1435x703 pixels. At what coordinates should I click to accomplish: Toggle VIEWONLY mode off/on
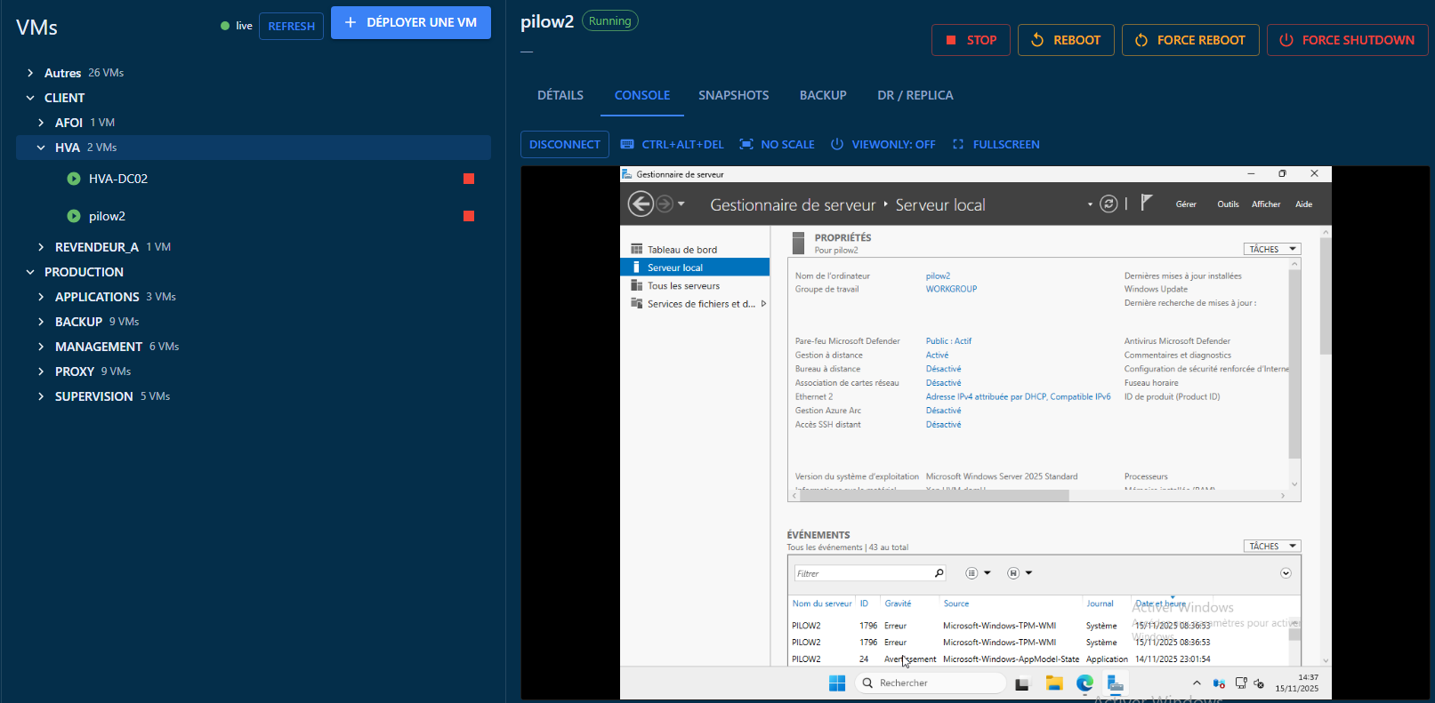click(x=883, y=144)
